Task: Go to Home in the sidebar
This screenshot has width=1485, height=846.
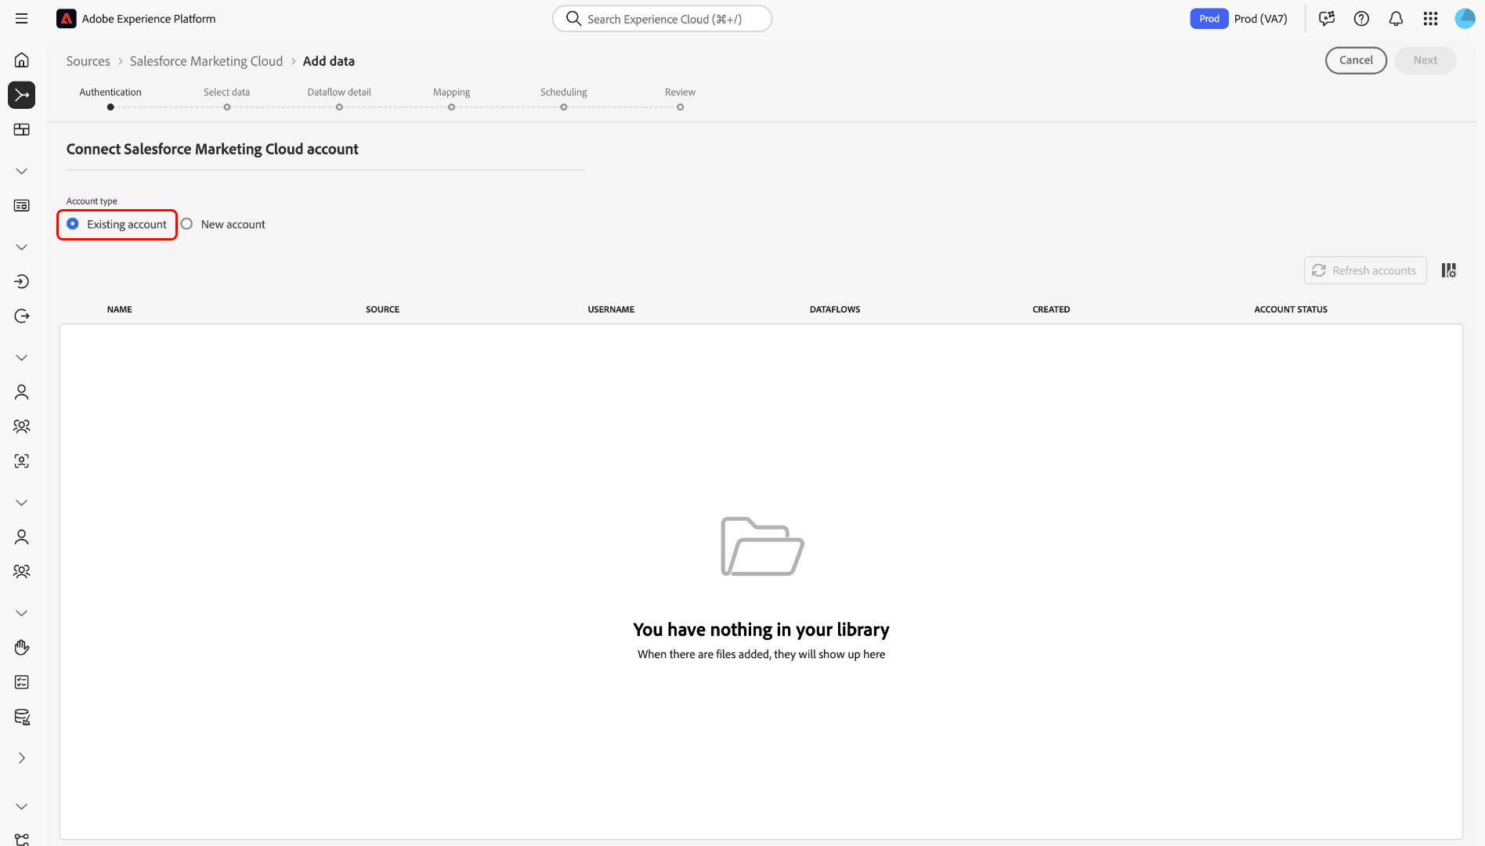Action: click(22, 60)
